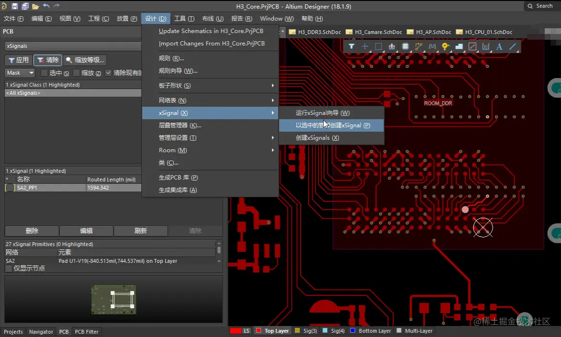This screenshot has width=561, height=337.
Task: Click the save all icon
Action: click(x=25, y=6)
